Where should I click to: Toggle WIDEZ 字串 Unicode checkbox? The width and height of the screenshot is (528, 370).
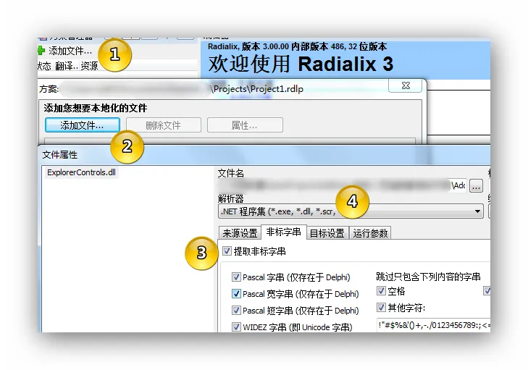coord(236,327)
